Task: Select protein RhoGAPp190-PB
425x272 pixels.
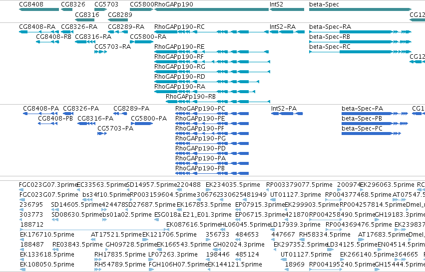Action: click(212, 173)
